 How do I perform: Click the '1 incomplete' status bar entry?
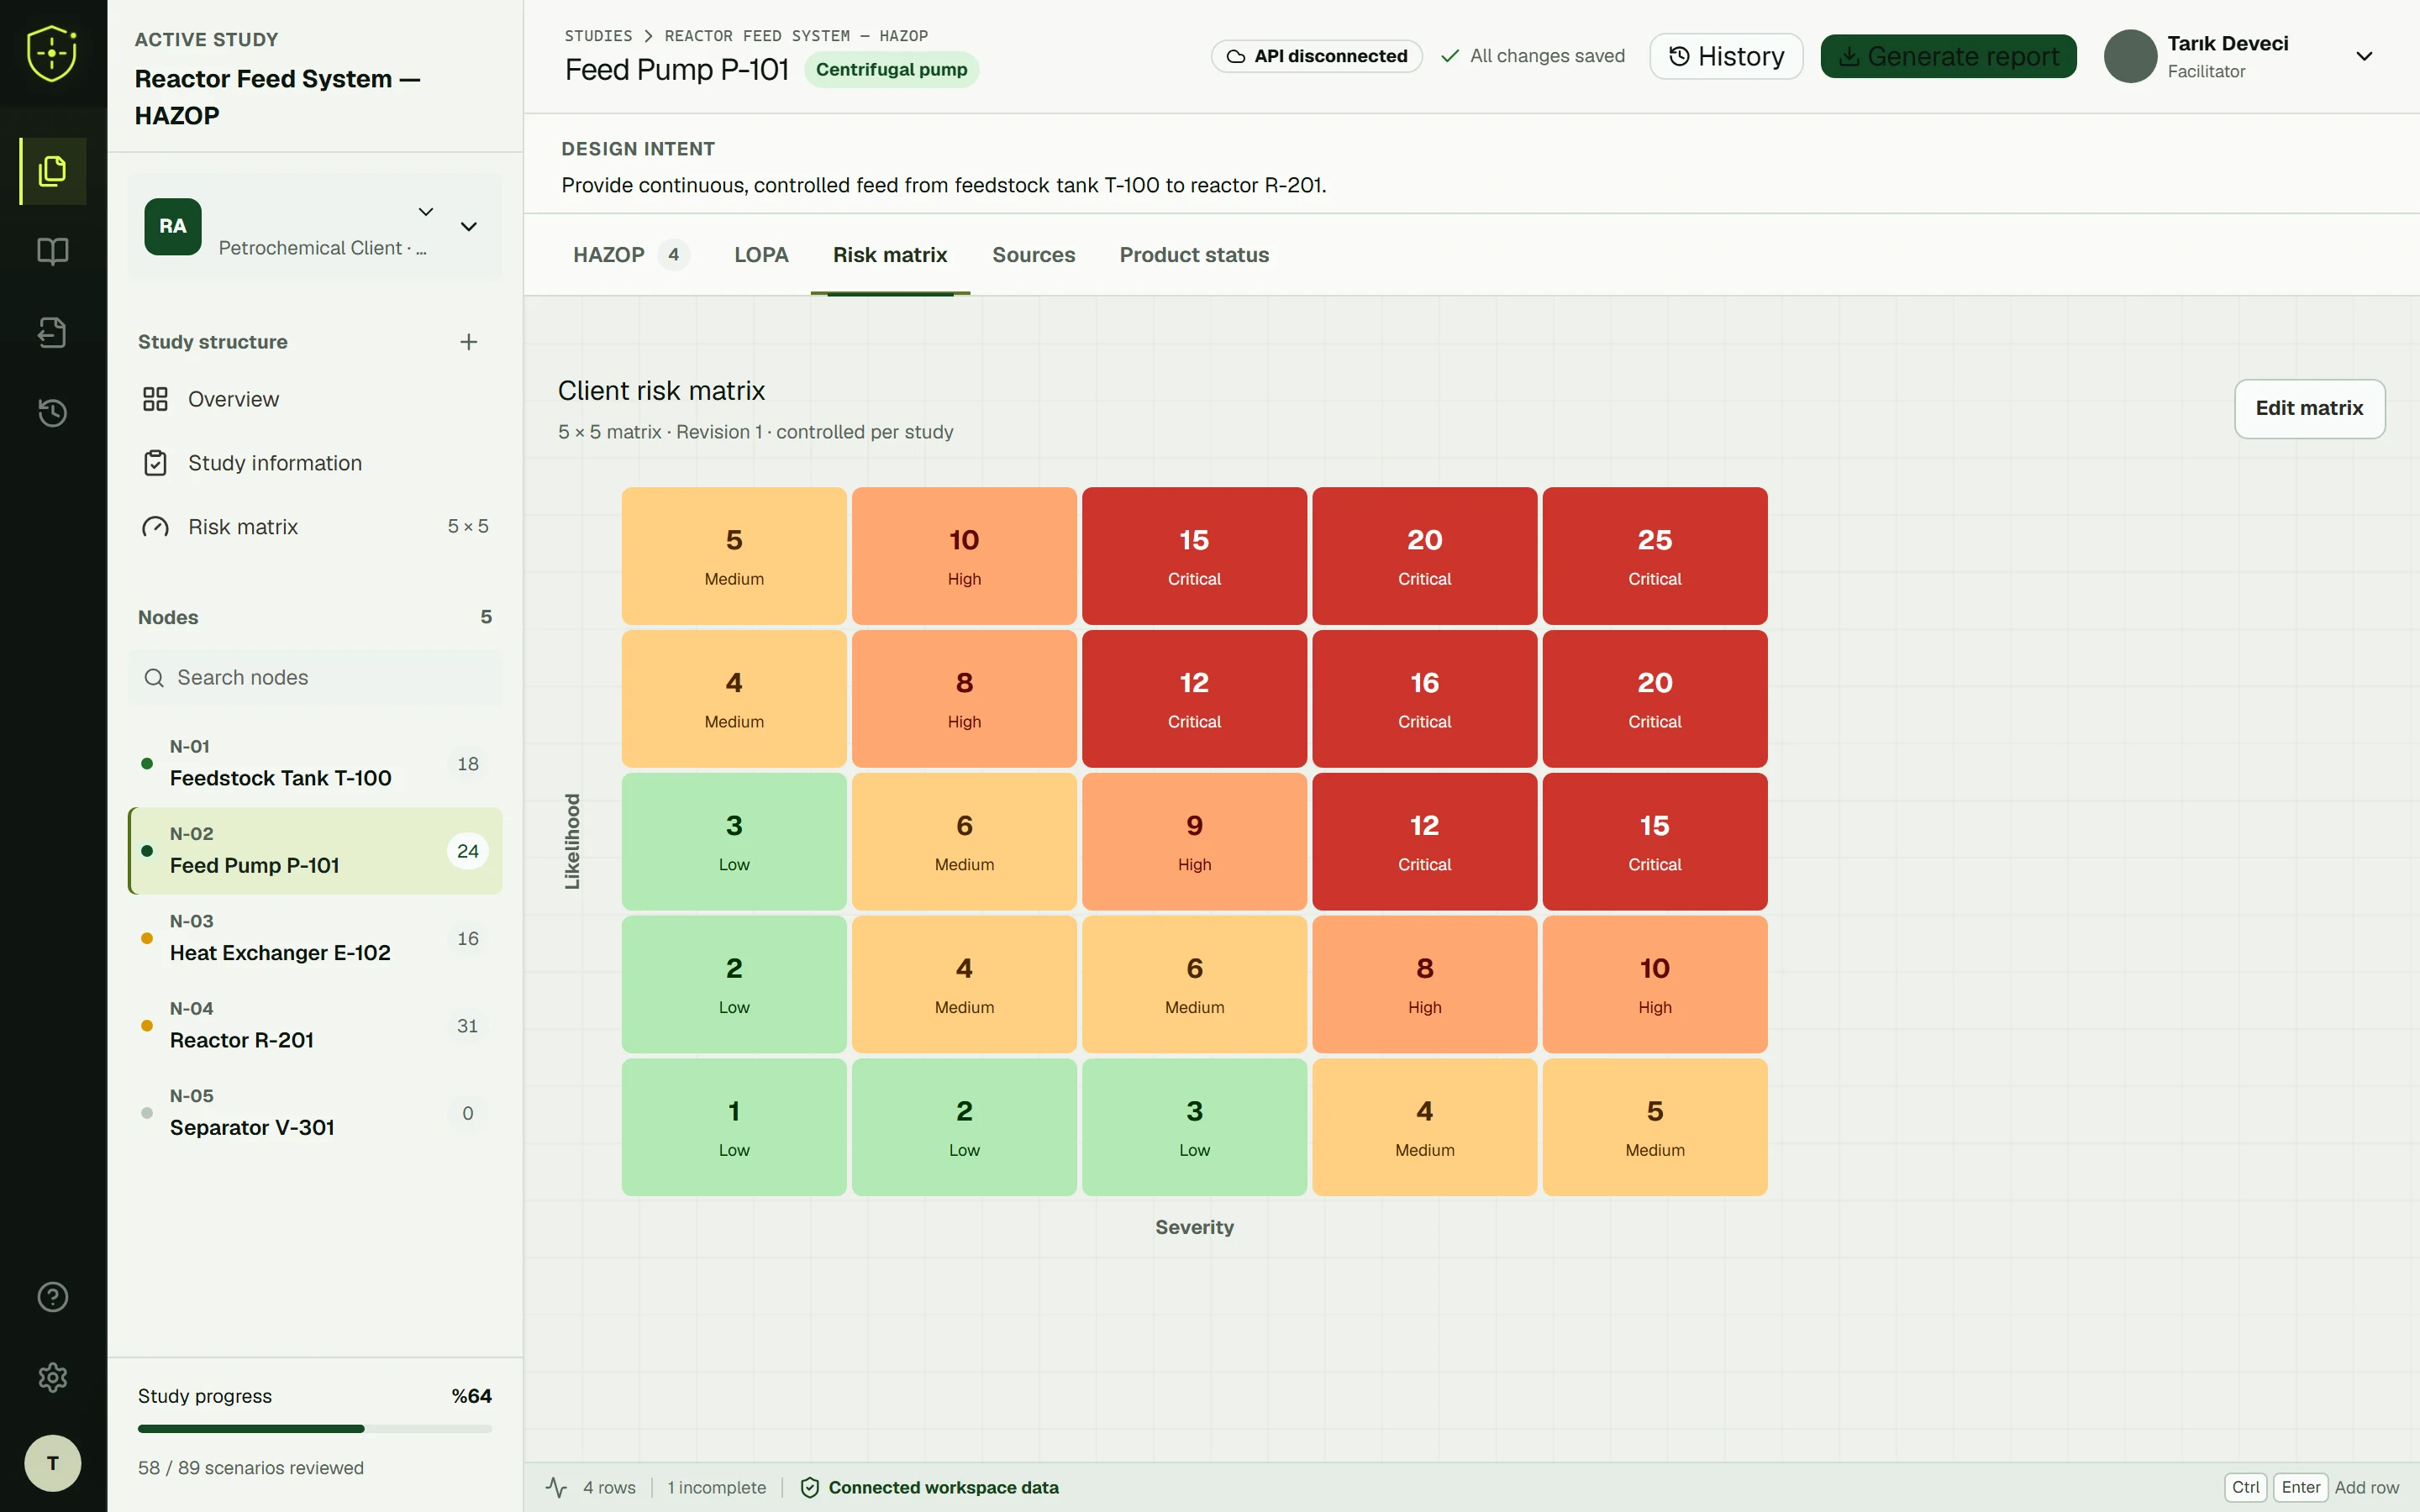(x=717, y=1487)
